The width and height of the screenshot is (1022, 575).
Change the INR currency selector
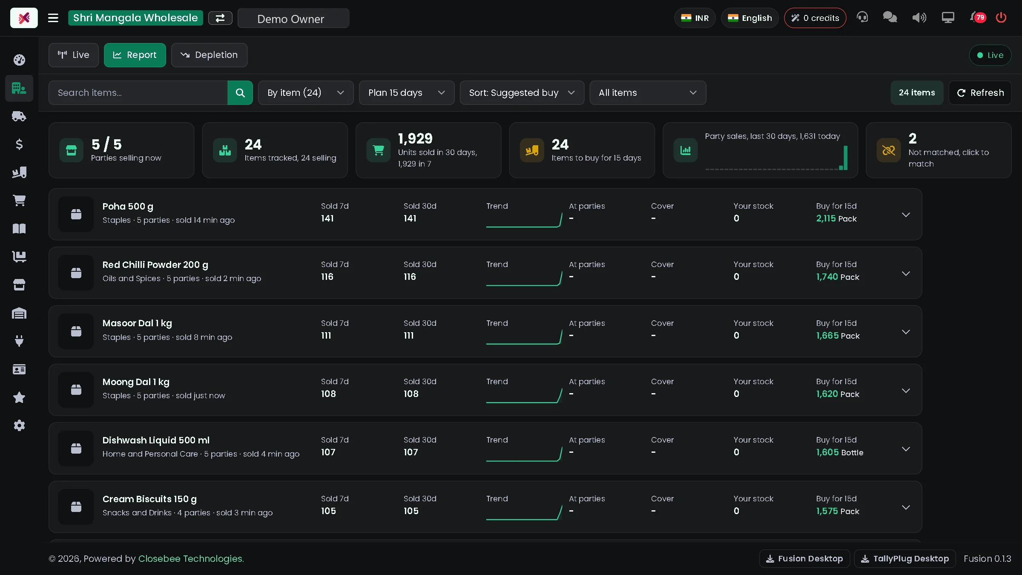[695, 18]
